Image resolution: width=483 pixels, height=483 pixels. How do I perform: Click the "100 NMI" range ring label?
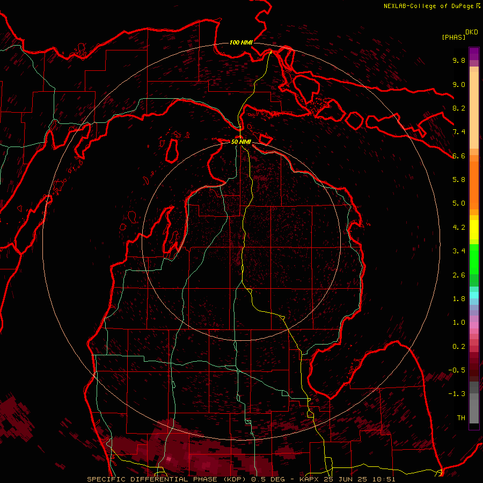point(241,42)
